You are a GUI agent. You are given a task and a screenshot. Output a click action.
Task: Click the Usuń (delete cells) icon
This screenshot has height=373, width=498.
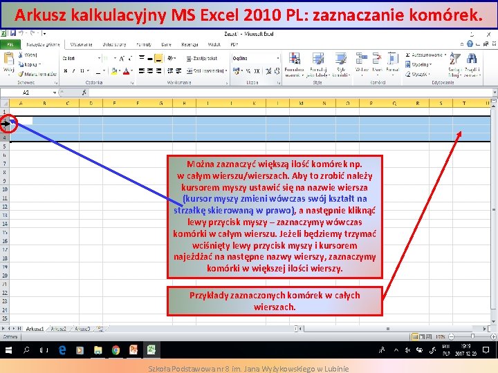point(377,59)
